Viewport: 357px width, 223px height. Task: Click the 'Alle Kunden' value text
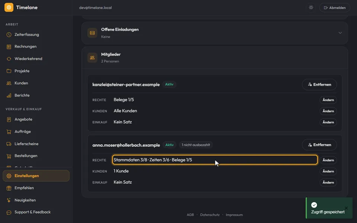click(x=125, y=111)
